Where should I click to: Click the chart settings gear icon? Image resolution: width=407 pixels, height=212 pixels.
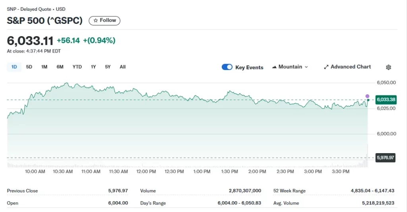click(388, 67)
